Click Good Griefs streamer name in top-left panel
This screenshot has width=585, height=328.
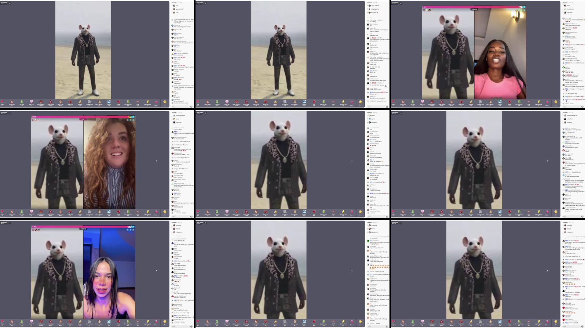click(x=4, y=2)
